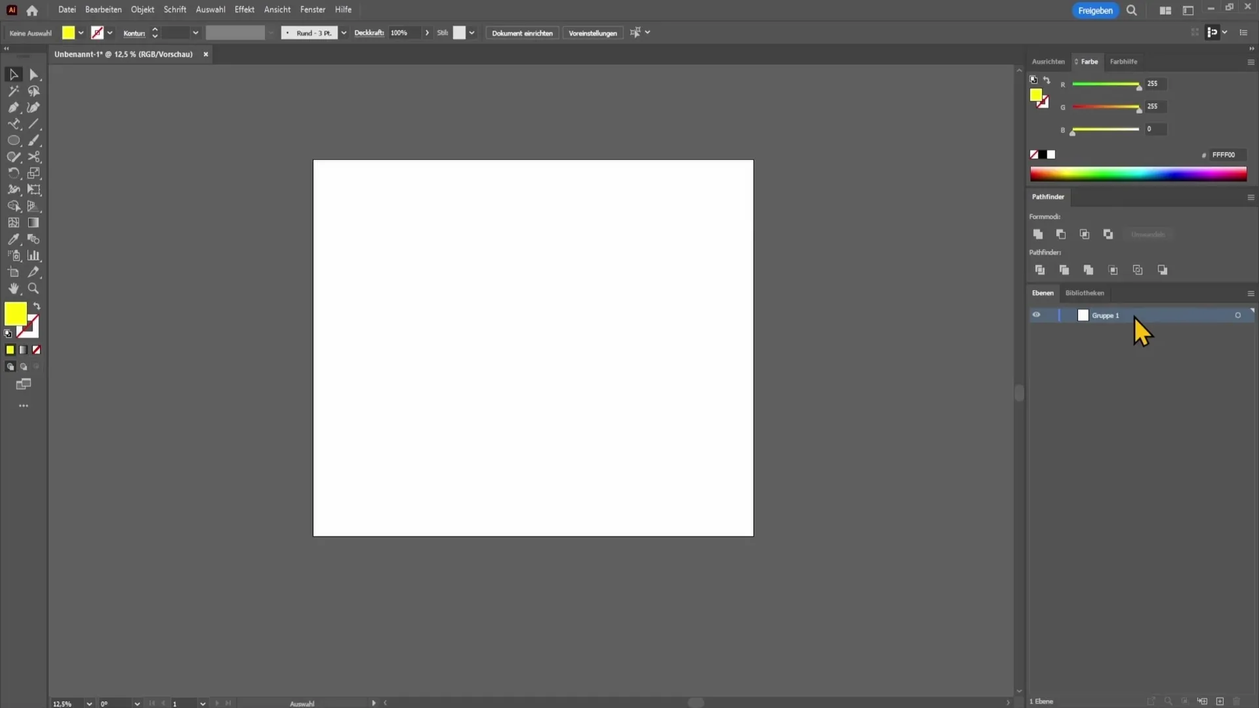This screenshot has width=1259, height=708.
Task: Click Dokument einrichten button
Action: pos(522,33)
